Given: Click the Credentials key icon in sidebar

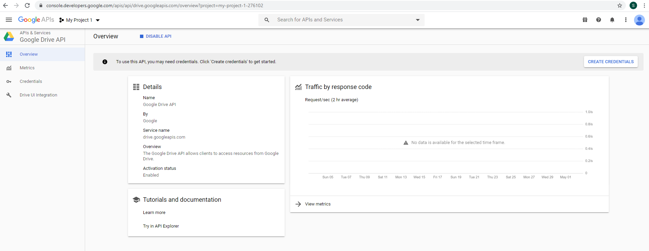Looking at the screenshot, I should (x=9, y=82).
